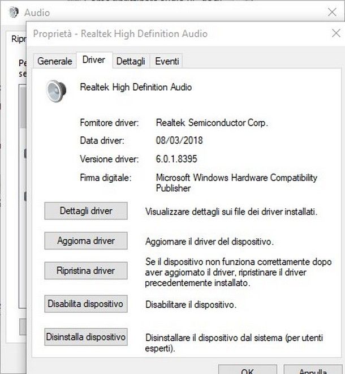Viewport: 345px width, 374px height.
Task: Click Ripristina driver button
Action: (86, 270)
